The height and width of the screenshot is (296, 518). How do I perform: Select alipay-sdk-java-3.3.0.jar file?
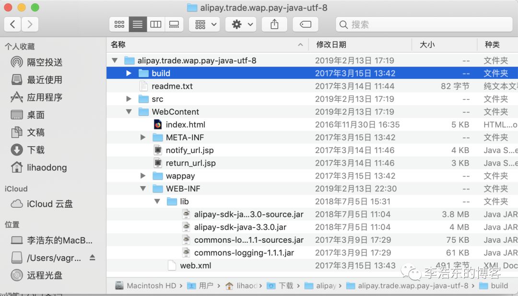[312, 227]
